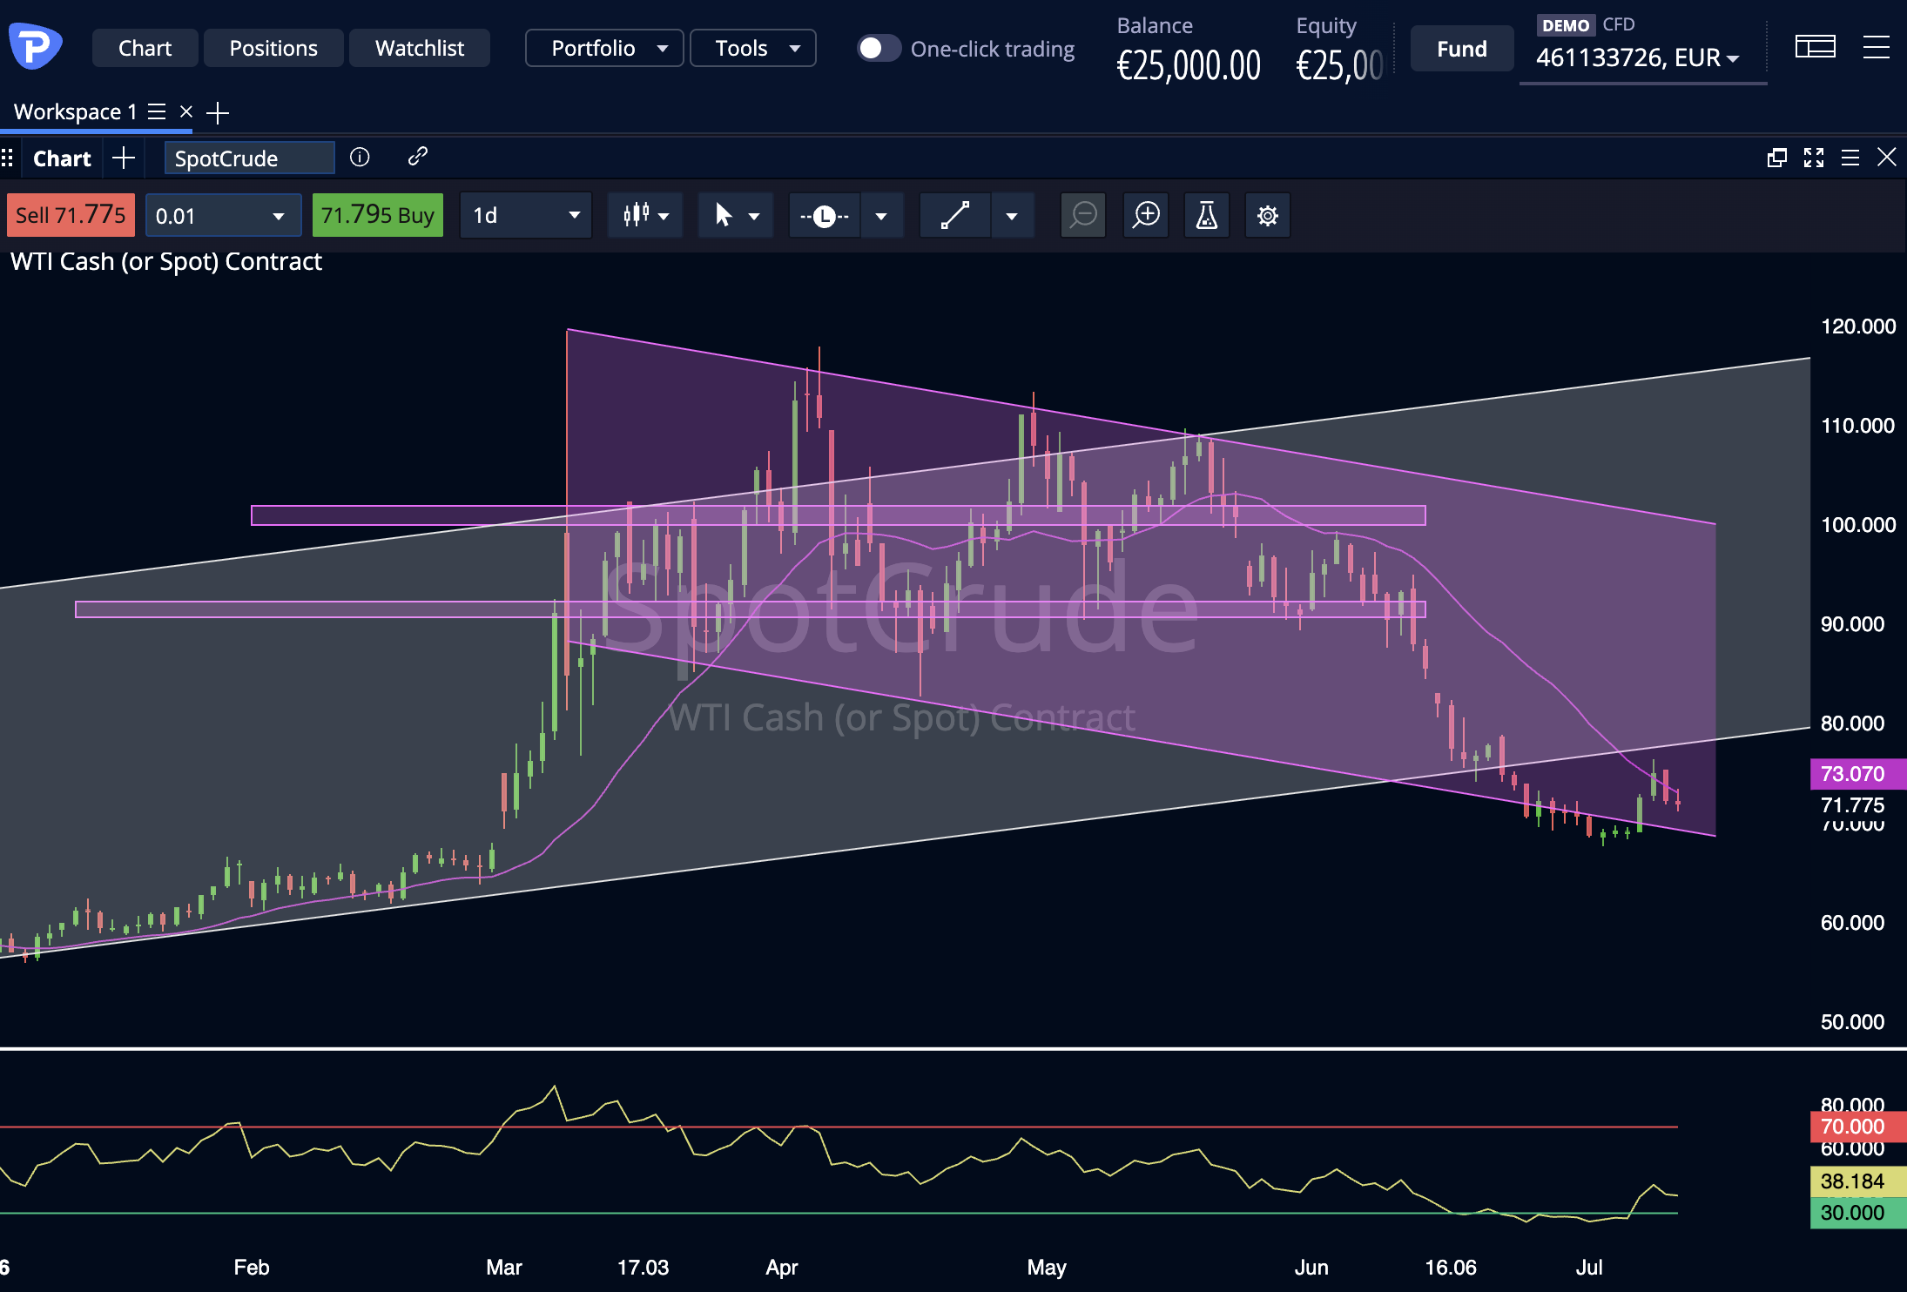Open the layout panel icon in header
The height and width of the screenshot is (1292, 1907).
coord(1816,47)
